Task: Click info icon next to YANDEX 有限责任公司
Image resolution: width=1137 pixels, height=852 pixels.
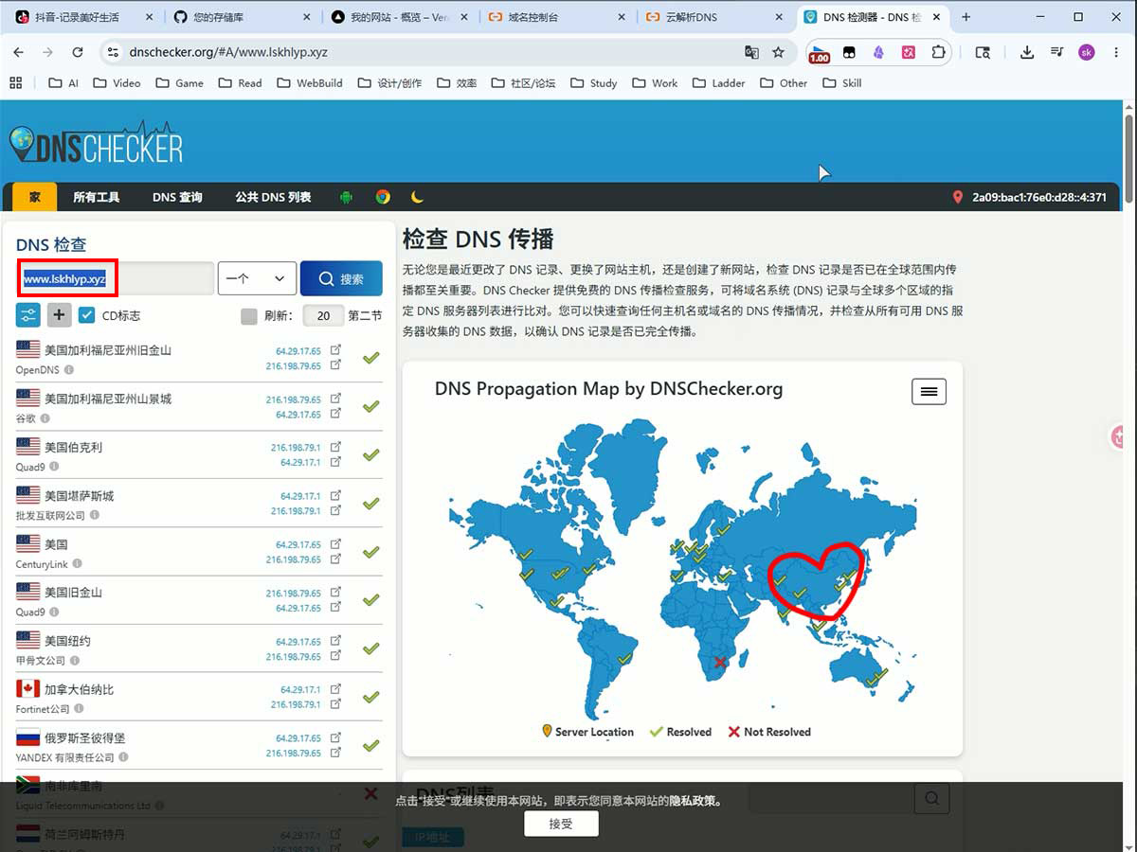Action: coord(124,757)
